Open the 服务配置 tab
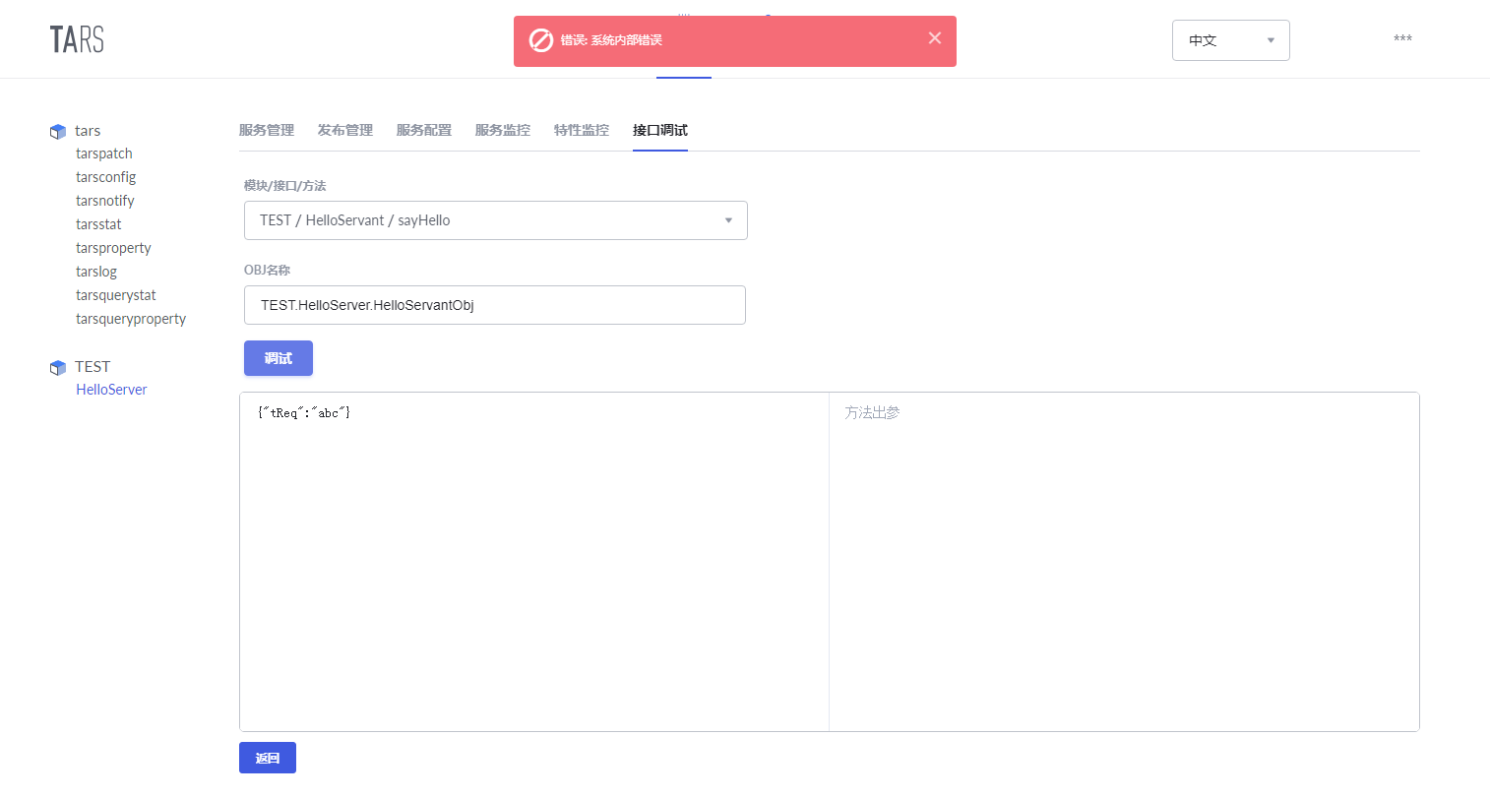Image resolution: width=1490 pixels, height=798 pixels. tap(424, 129)
